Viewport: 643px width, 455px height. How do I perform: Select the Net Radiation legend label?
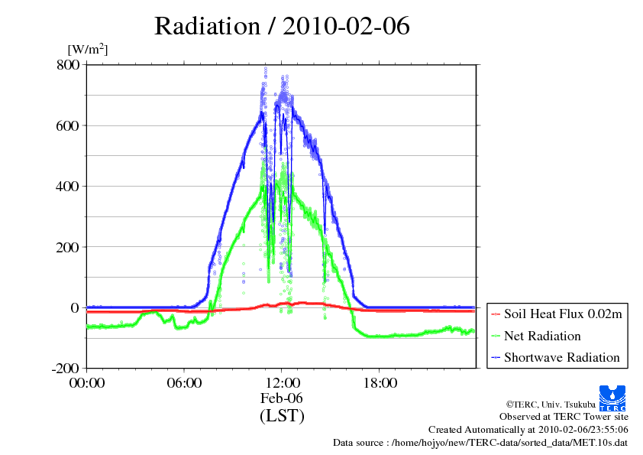542,336
